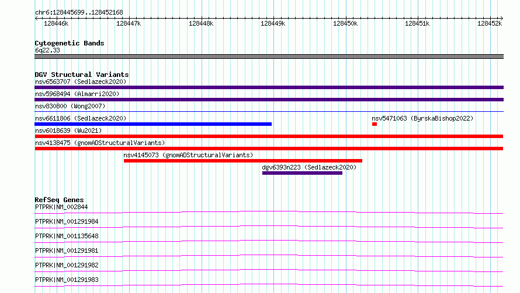Image resolution: width=520 pixels, height=293 pixels.
Task: Select the purple bar for dgv6393n223
Action: [x=302, y=173]
